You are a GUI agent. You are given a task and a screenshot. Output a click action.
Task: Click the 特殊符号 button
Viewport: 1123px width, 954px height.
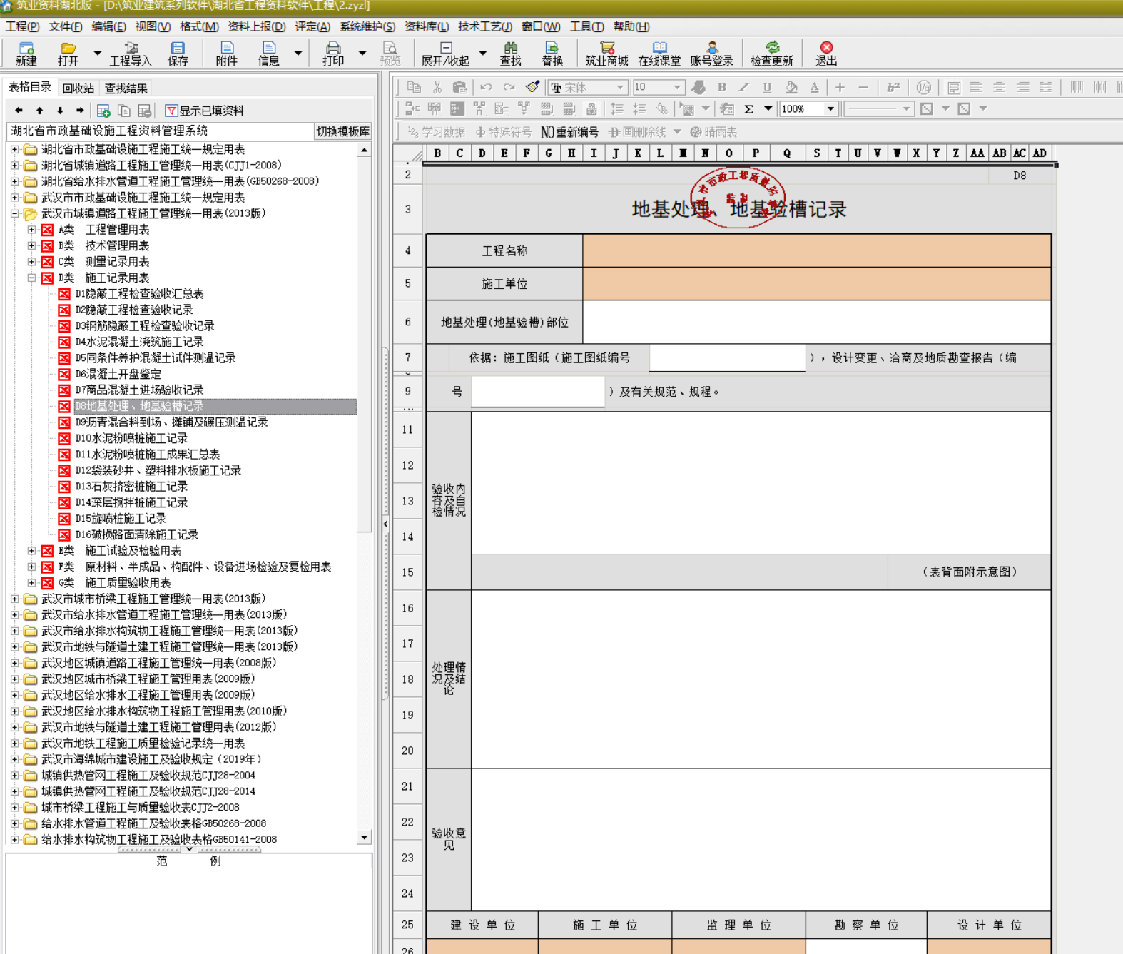[504, 132]
